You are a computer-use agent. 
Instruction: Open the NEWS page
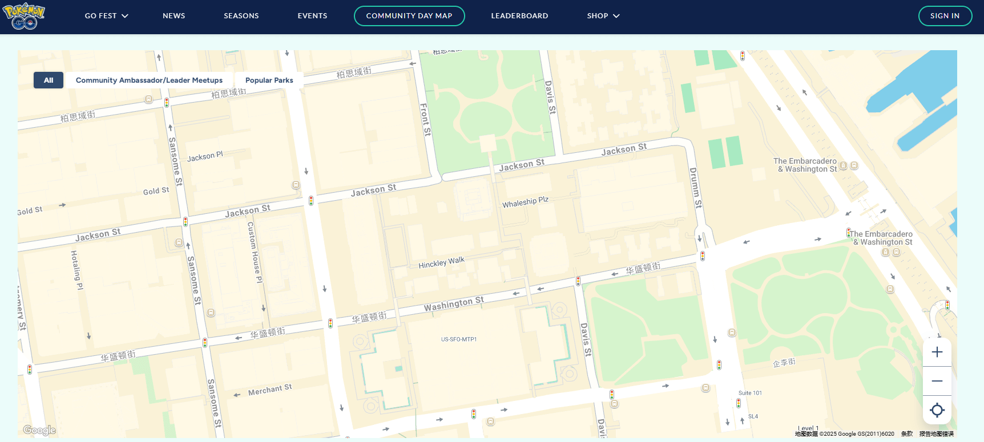pos(174,16)
